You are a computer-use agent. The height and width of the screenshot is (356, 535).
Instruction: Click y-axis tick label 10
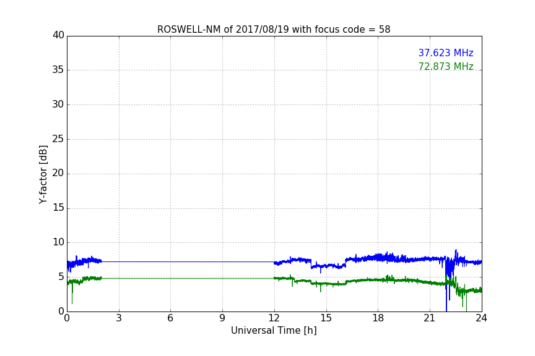pyautogui.click(x=58, y=242)
